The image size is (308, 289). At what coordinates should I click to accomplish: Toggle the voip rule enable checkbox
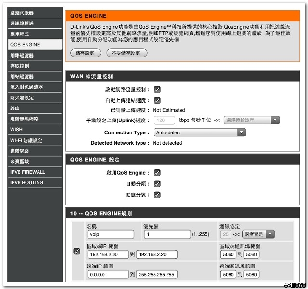coord(77,251)
